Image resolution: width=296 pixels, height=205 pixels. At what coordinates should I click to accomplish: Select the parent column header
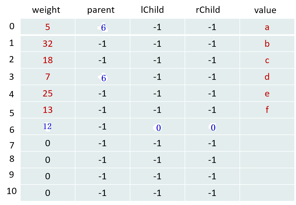(101, 10)
